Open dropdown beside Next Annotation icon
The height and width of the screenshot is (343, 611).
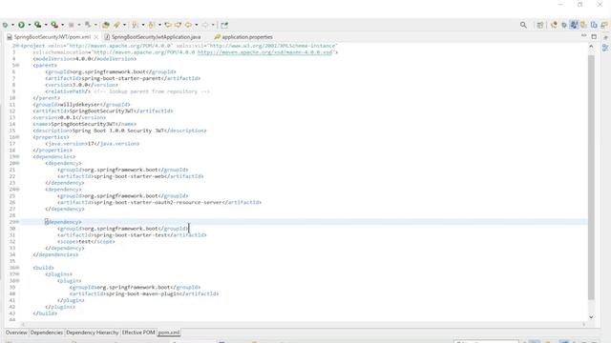[143, 25]
